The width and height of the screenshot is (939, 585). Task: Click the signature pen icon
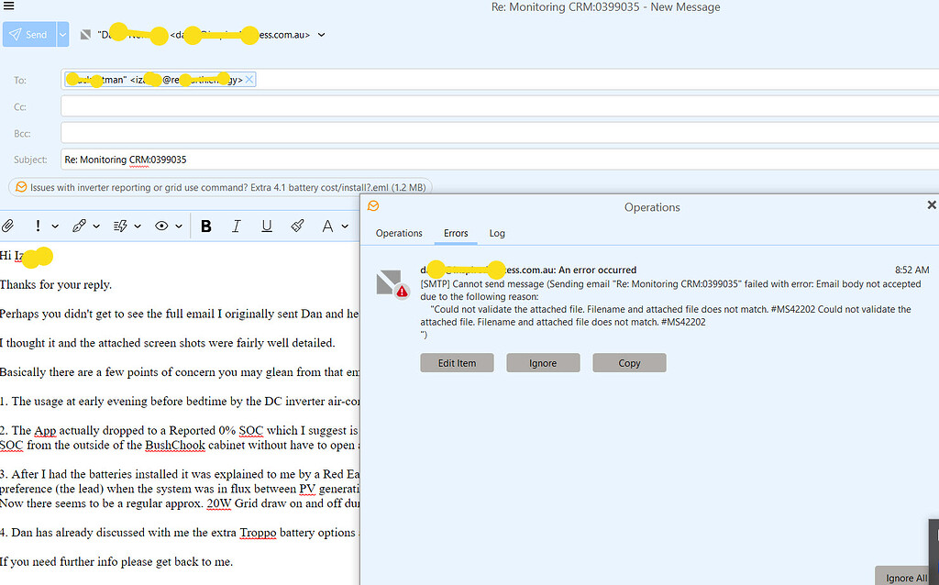pos(80,226)
